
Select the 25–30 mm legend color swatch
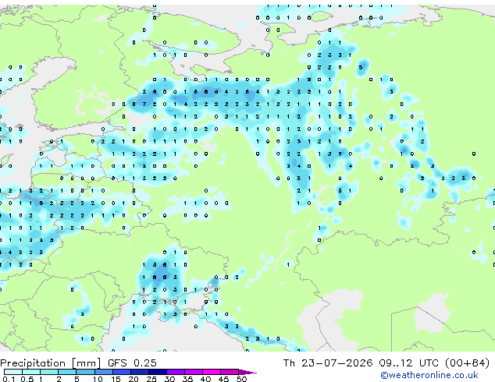pos(158,372)
